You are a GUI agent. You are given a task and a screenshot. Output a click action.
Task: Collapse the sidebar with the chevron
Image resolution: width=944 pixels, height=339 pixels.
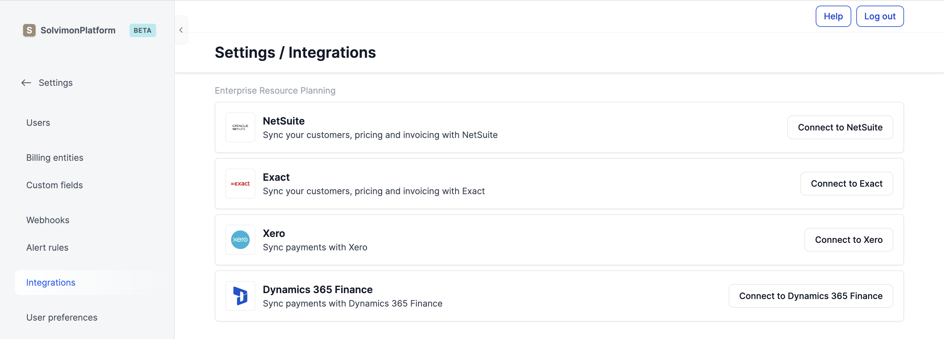[x=181, y=30]
